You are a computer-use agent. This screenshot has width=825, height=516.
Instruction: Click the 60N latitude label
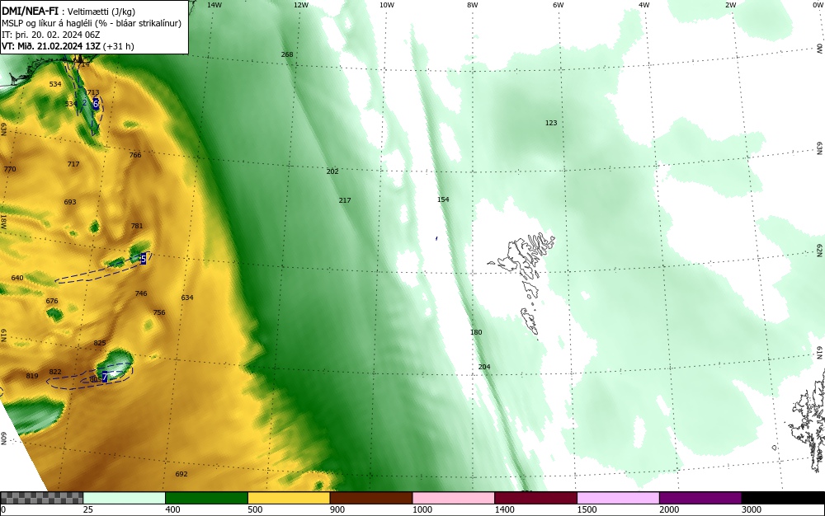[3, 439]
